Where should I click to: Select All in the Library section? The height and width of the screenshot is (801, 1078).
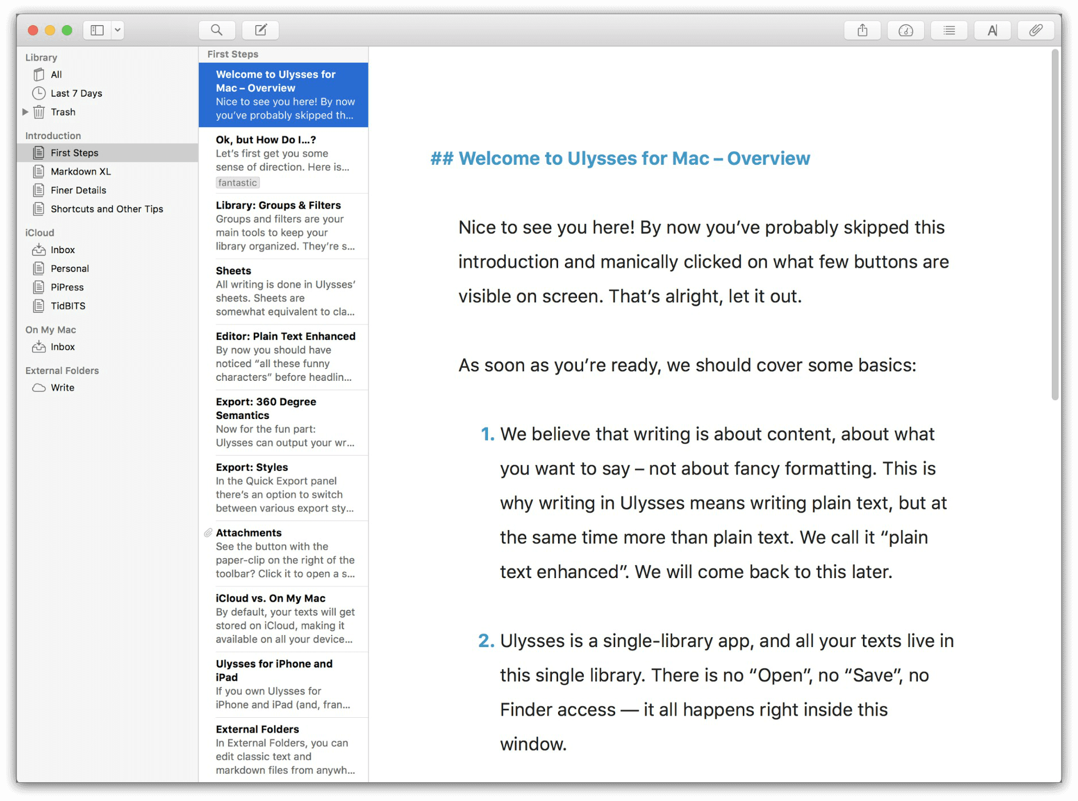tap(56, 74)
